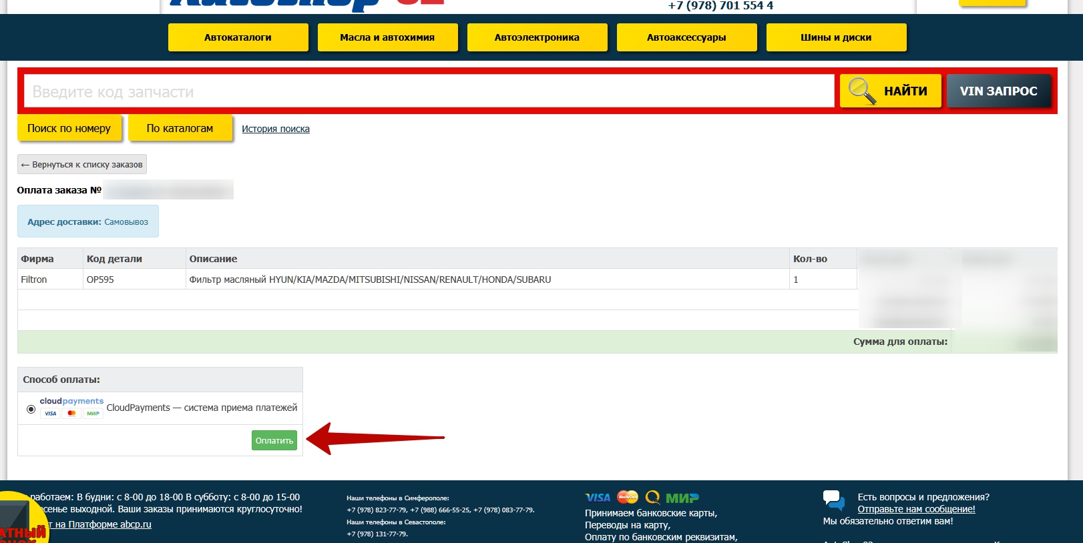Click the chat bubble icon
Image resolution: width=1083 pixels, height=543 pixels.
(834, 500)
